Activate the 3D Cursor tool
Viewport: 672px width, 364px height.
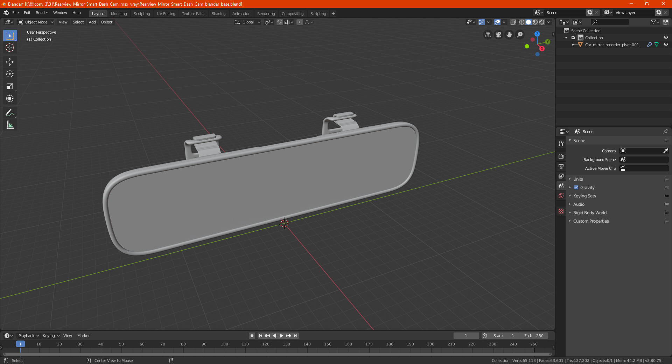(x=10, y=48)
